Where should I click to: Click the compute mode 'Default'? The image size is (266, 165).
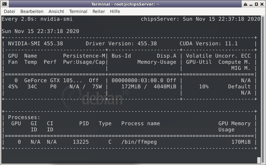click(x=239, y=87)
